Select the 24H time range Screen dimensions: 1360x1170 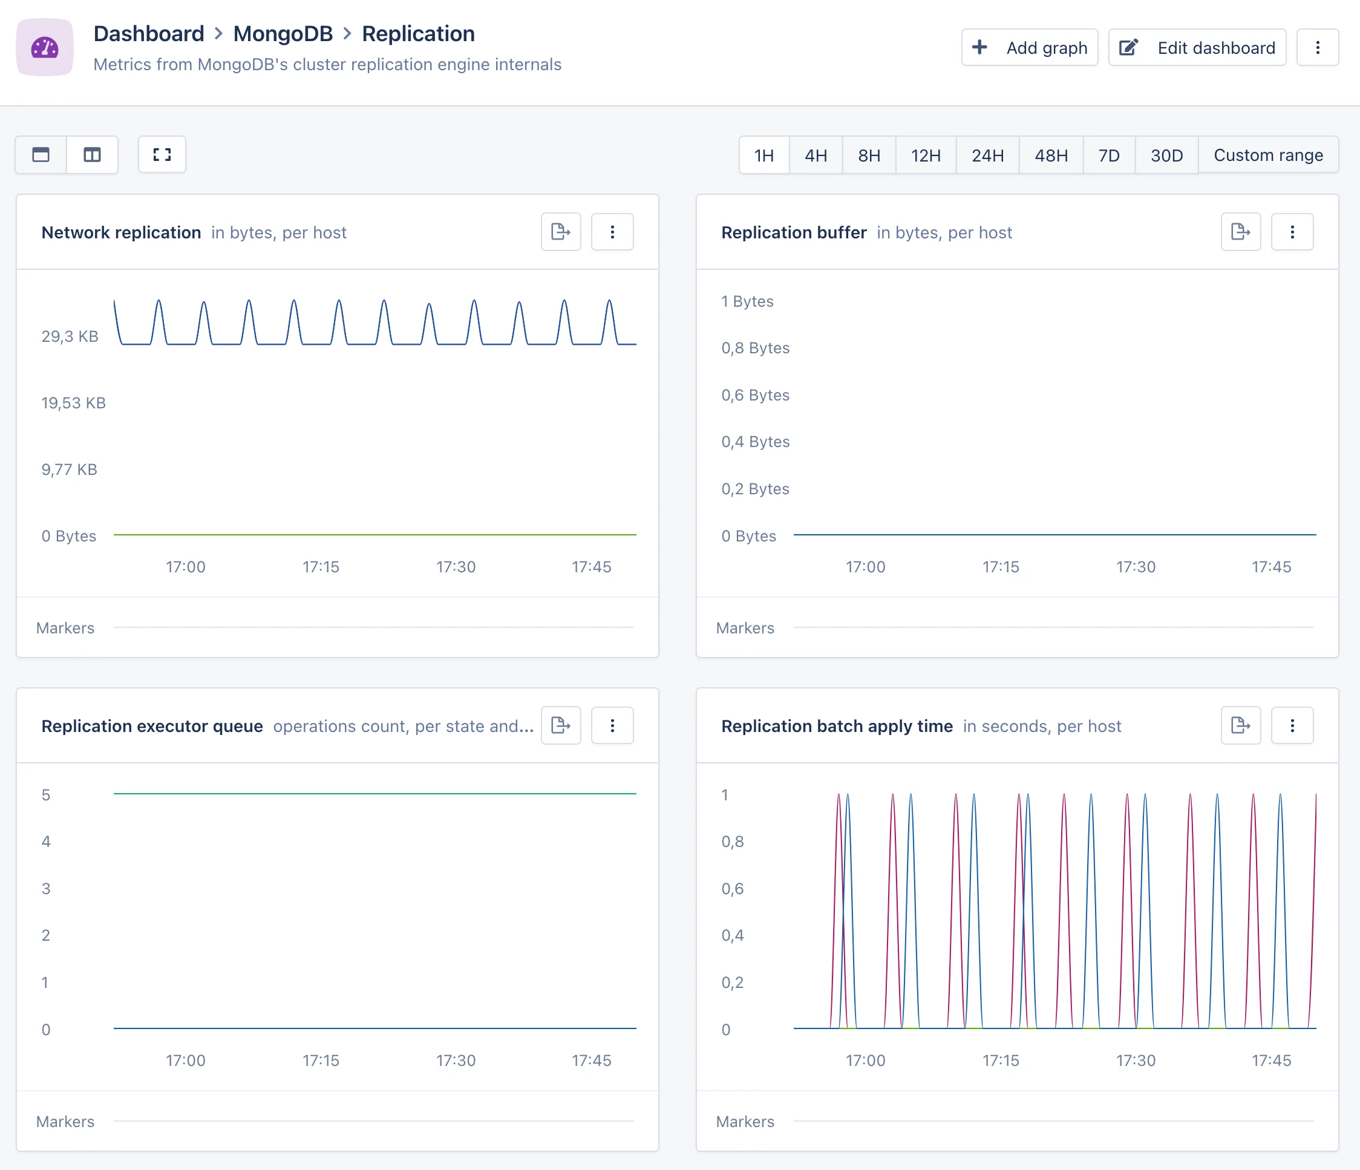[x=988, y=155]
